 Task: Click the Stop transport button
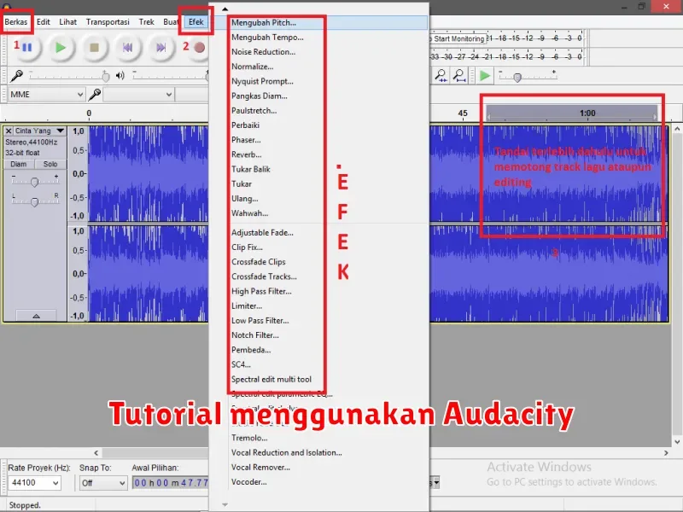tap(94, 48)
